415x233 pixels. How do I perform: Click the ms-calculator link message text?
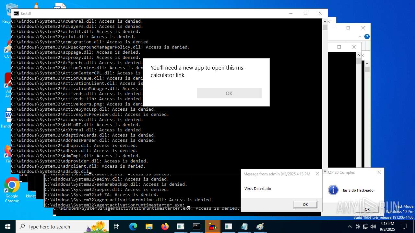pyautogui.click(x=198, y=72)
